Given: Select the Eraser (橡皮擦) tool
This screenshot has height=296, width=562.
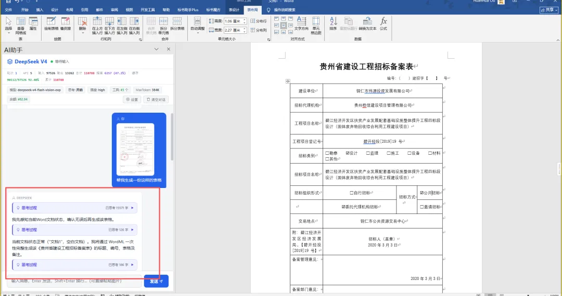Looking at the screenshot, I should (x=65, y=23).
